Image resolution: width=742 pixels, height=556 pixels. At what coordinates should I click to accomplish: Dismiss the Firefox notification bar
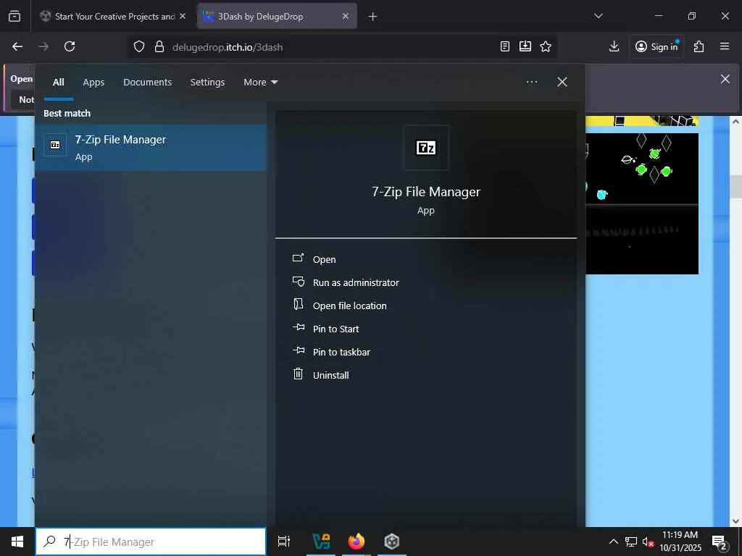point(725,79)
